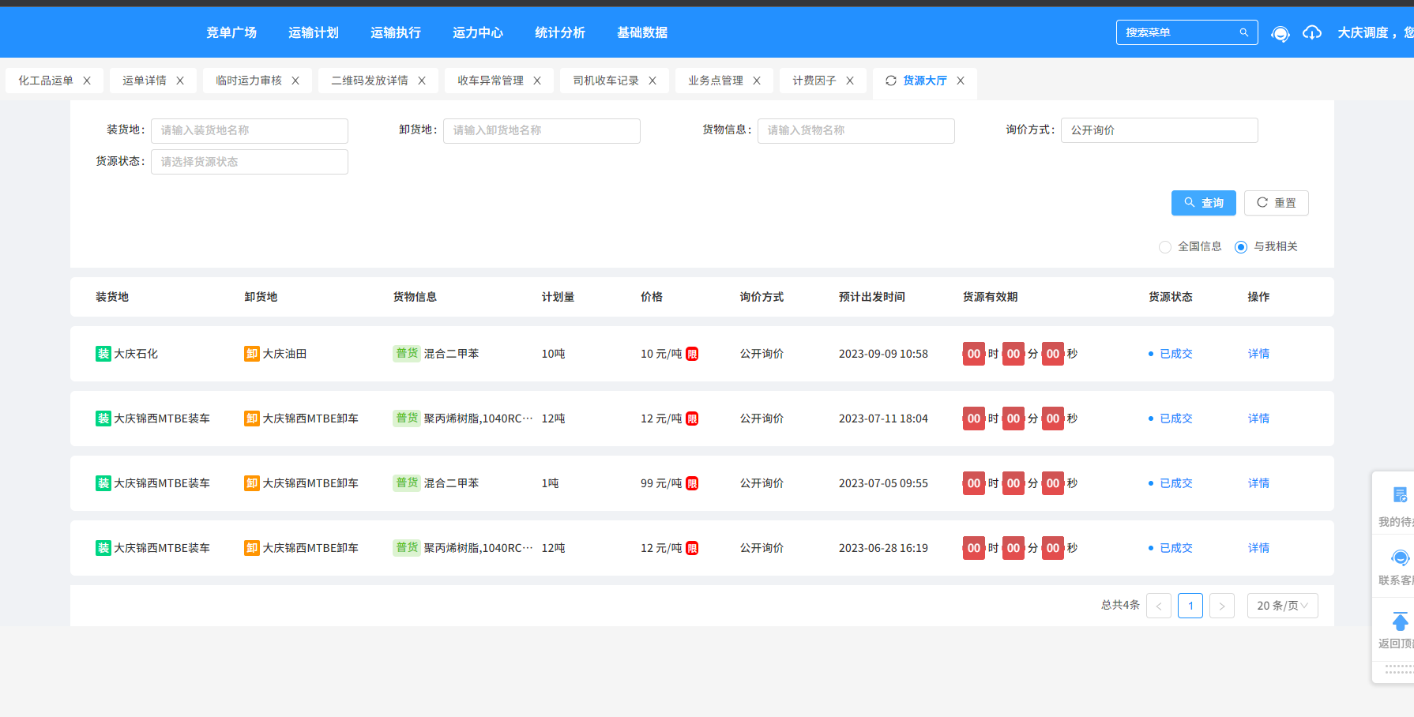The image size is (1414, 717).
Task: Click the search magnifier icon in menu search
Action: [1243, 32]
